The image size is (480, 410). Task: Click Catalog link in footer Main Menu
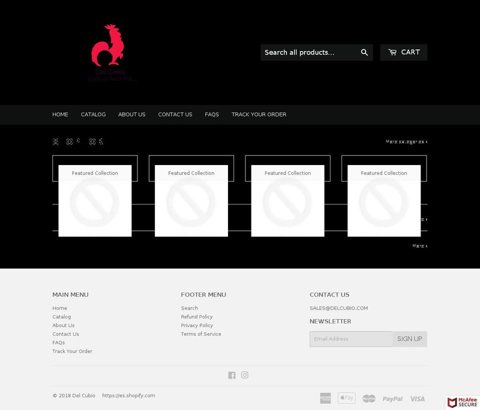pos(61,316)
